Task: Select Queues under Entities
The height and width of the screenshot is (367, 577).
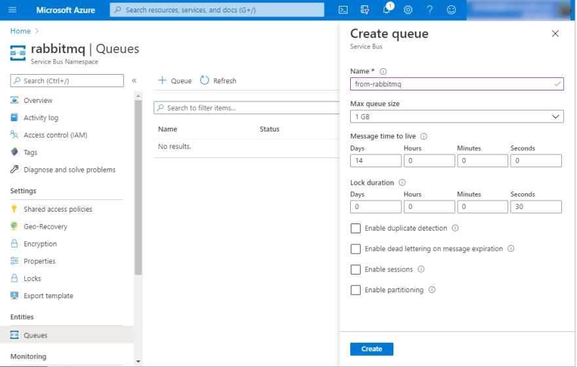Action: pos(67,335)
